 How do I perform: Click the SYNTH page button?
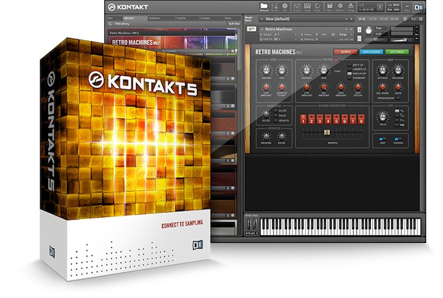(x=346, y=52)
